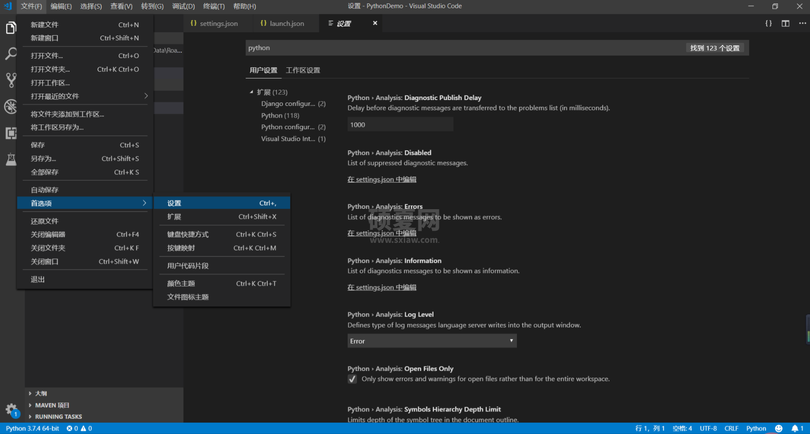Toggle Open Files Only checkbox
810x434 pixels.
tap(352, 379)
